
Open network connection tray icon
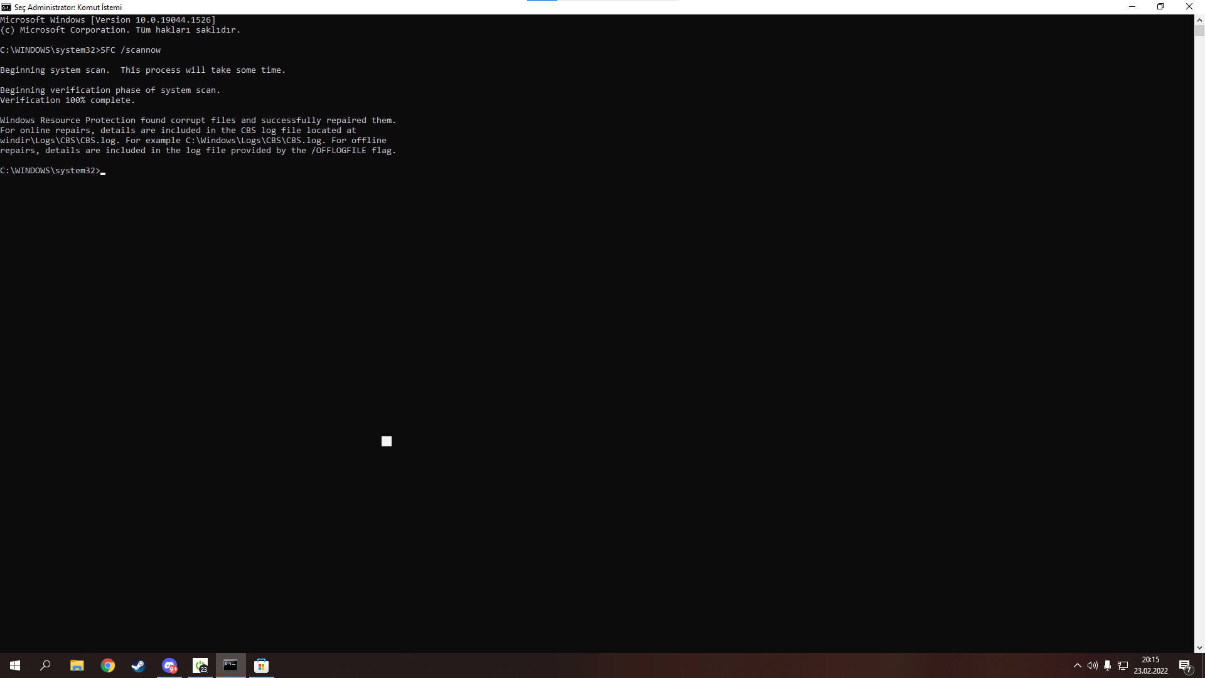coord(1123,665)
